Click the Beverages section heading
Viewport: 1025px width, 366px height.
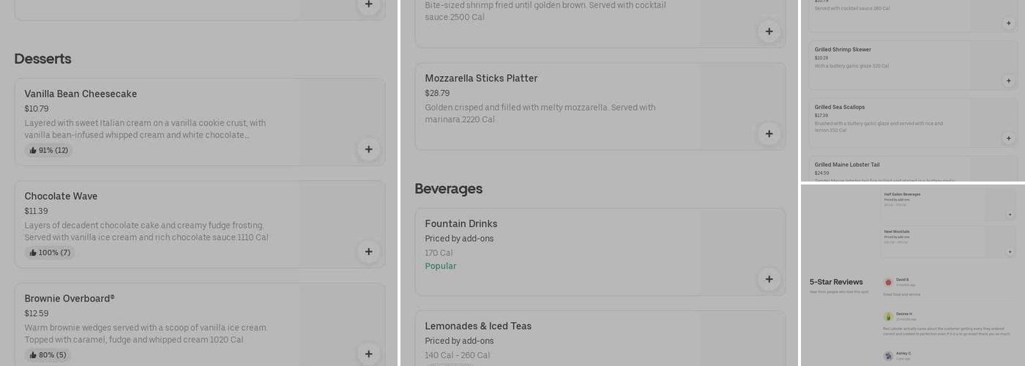448,188
